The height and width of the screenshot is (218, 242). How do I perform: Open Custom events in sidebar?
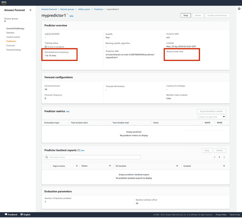click(x=13, y=37)
